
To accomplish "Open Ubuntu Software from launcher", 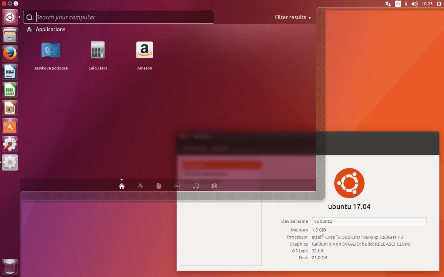I will point(10,126).
